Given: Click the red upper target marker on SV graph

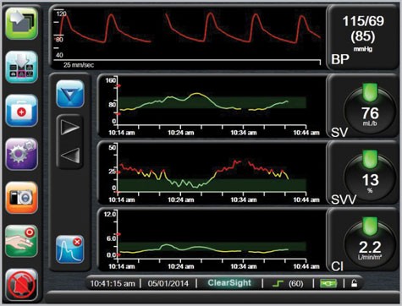Looking at the screenshot, I should tap(118, 85).
